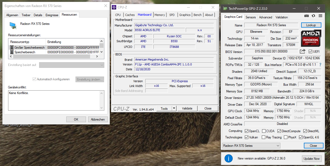Open CPU tab in CPU-Z
This screenshot has width=330, height=166.
[x=118, y=15]
